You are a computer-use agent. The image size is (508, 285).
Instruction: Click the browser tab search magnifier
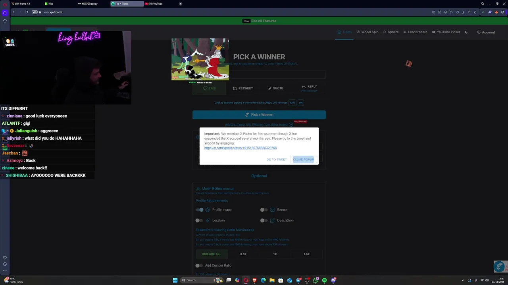483,4
